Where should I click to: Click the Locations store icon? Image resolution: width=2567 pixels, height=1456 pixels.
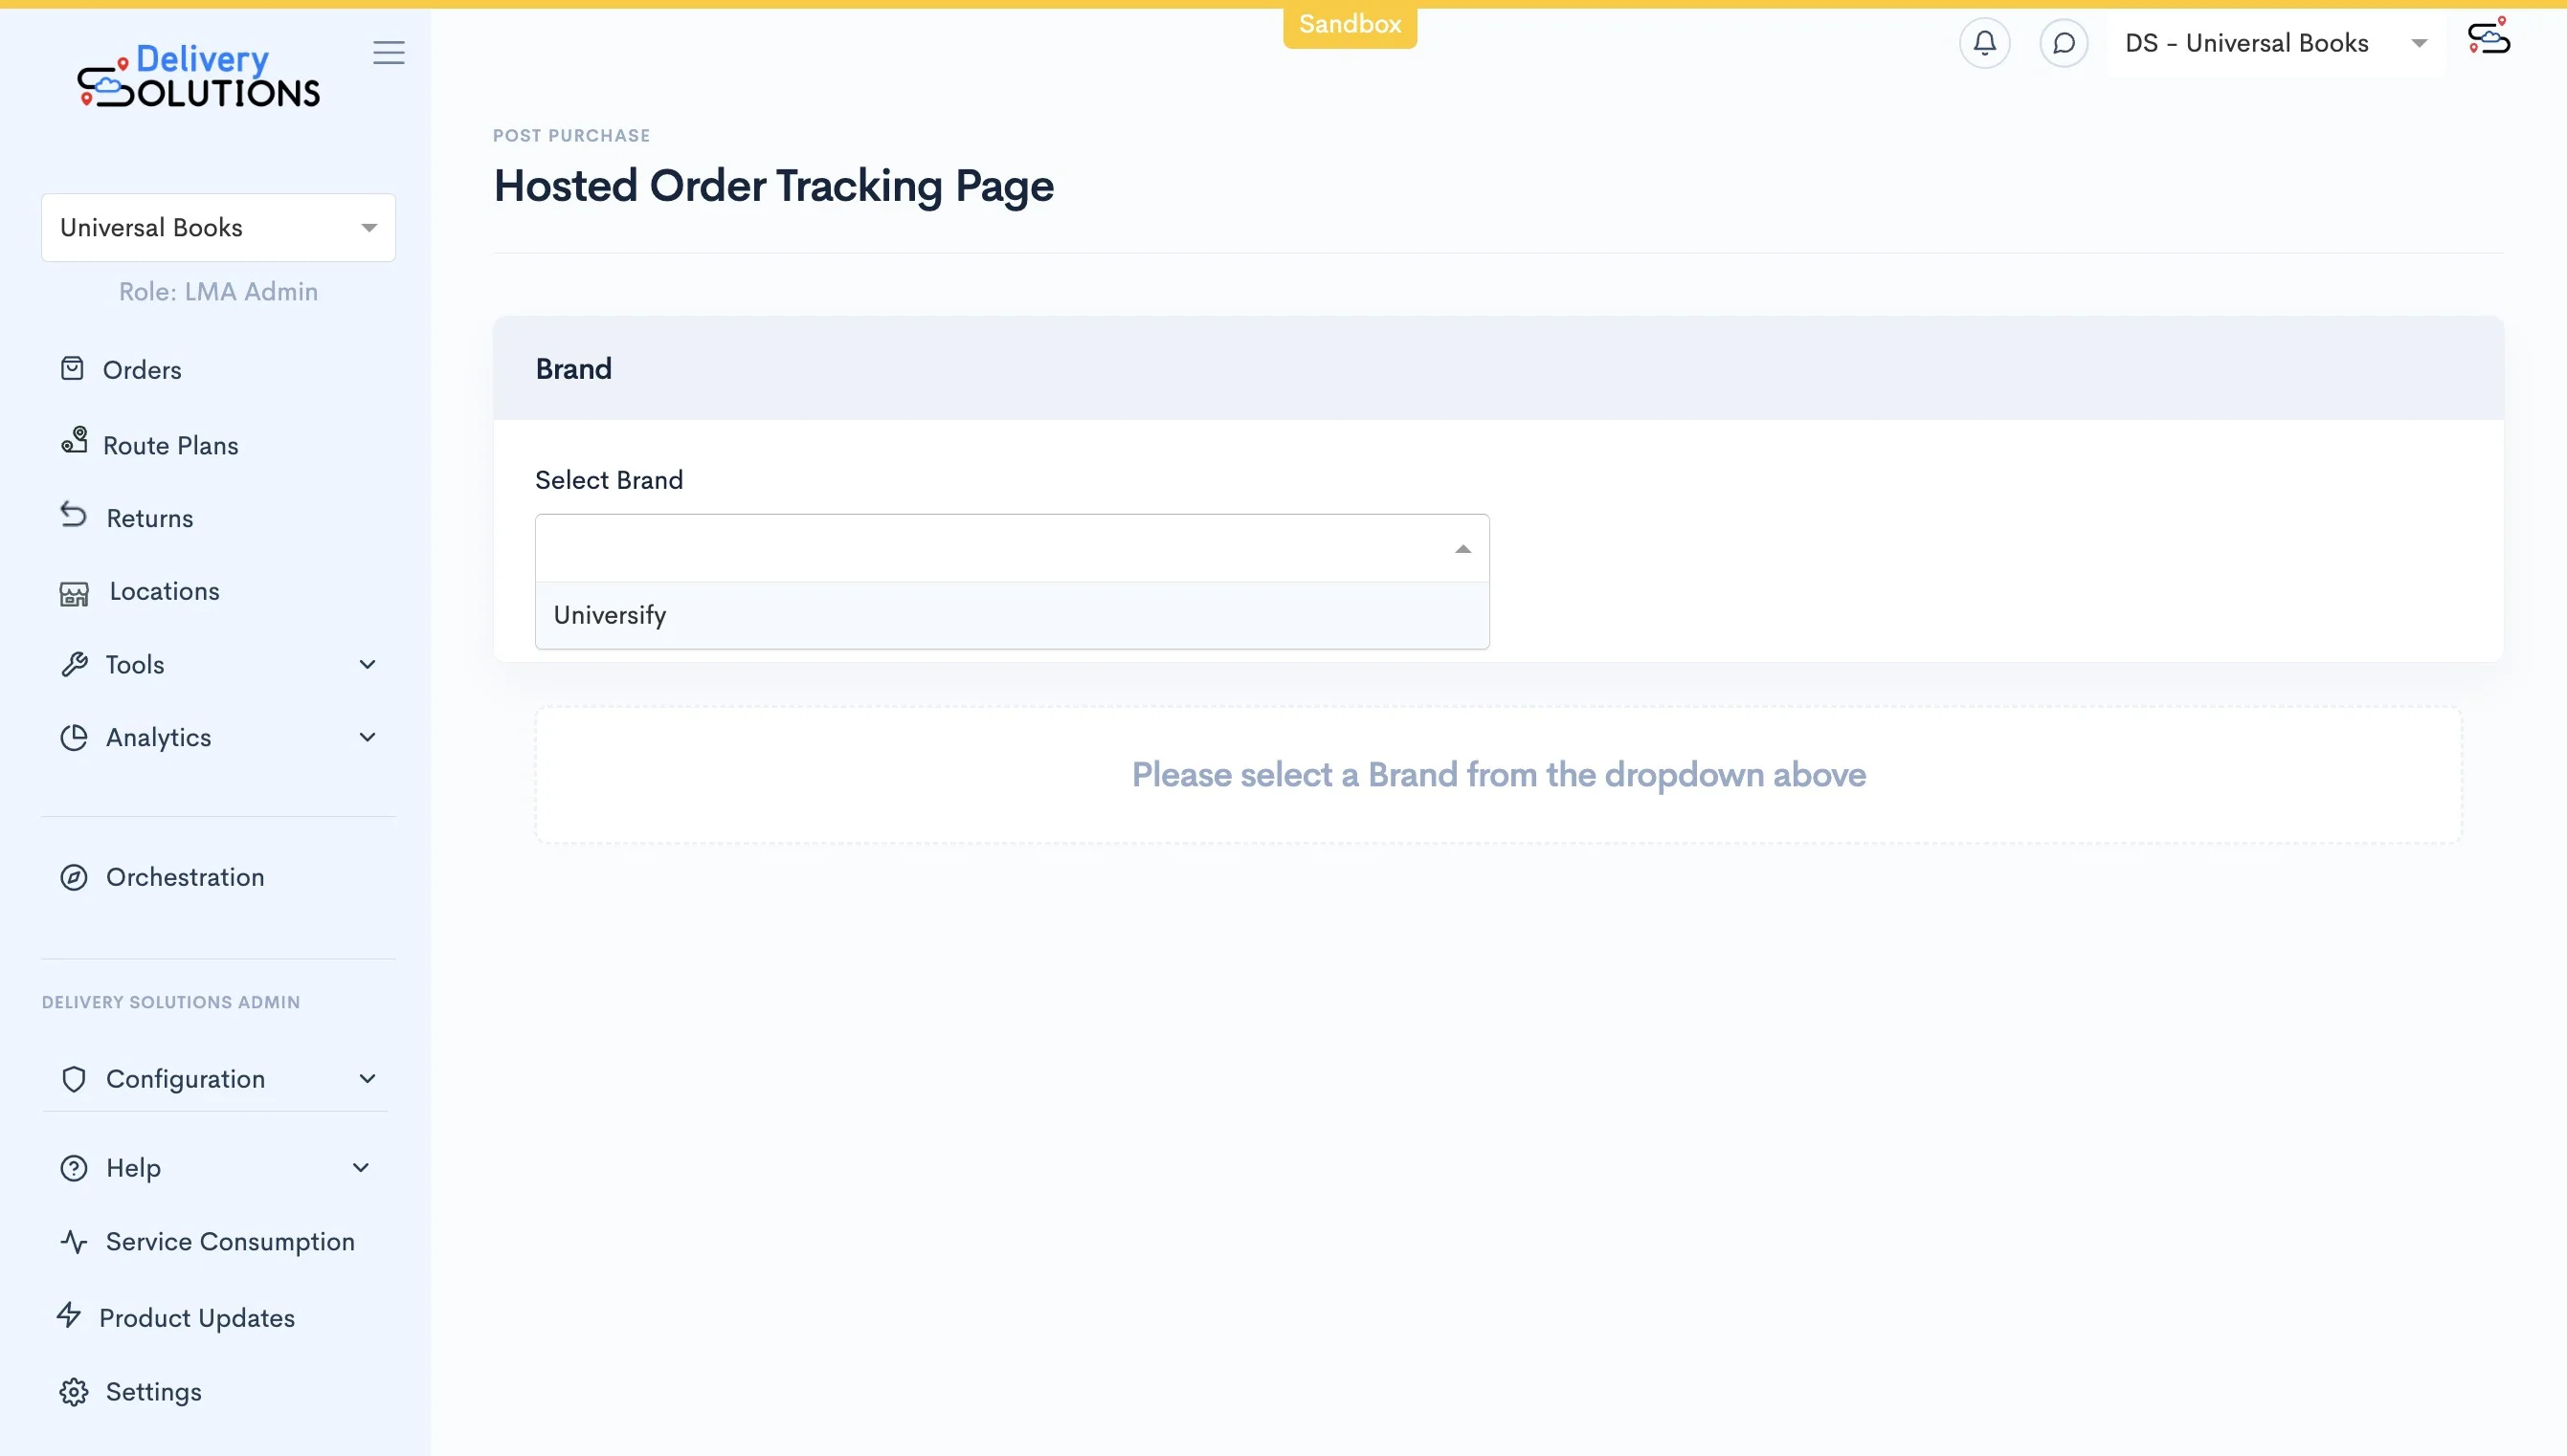pyautogui.click(x=74, y=594)
